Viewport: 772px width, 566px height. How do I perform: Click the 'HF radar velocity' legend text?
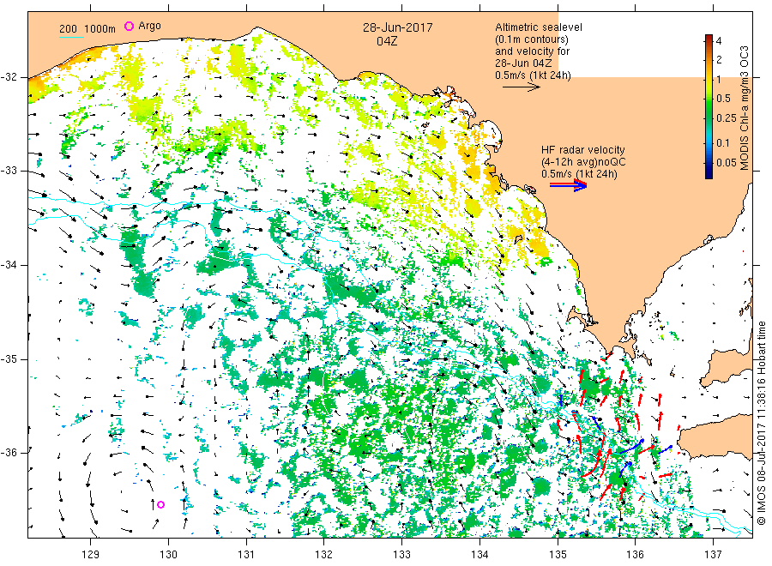pyautogui.click(x=583, y=150)
